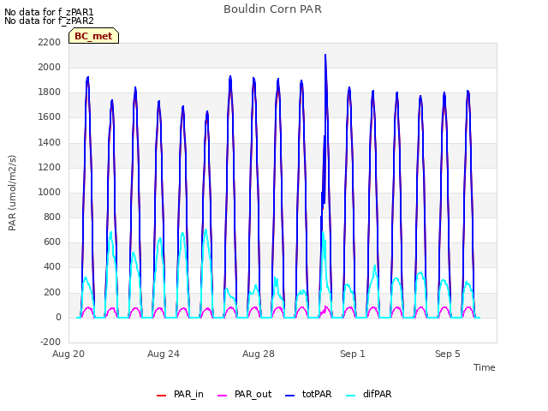Click the Sep 5 x-axis tick label

click(447, 354)
